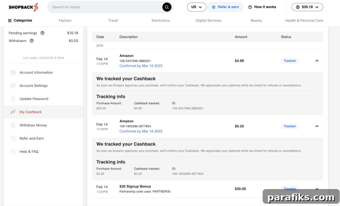
Task: Click the $30 Signup Bonus title
Action: click(x=135, y=186)
